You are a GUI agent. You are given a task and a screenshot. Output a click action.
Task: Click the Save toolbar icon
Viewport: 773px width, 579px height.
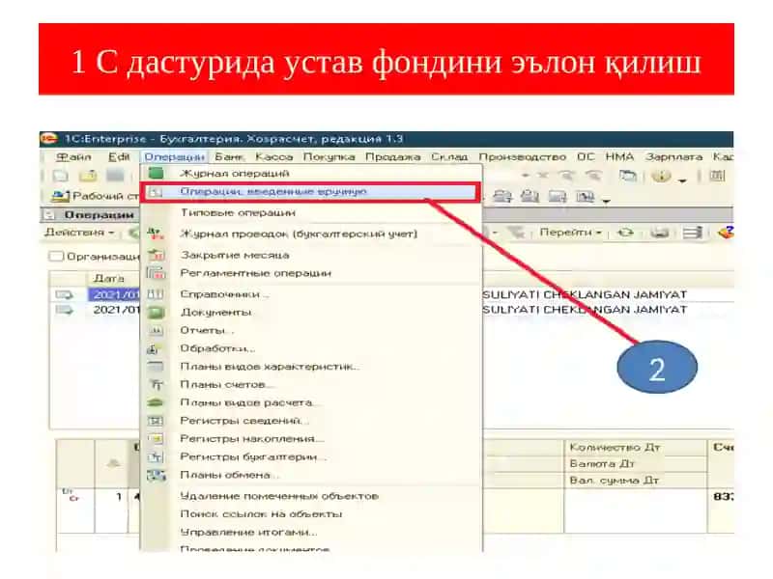click(x=115, y=176)
